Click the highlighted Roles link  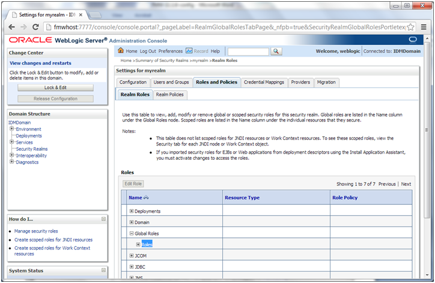(x=147, y=245)
